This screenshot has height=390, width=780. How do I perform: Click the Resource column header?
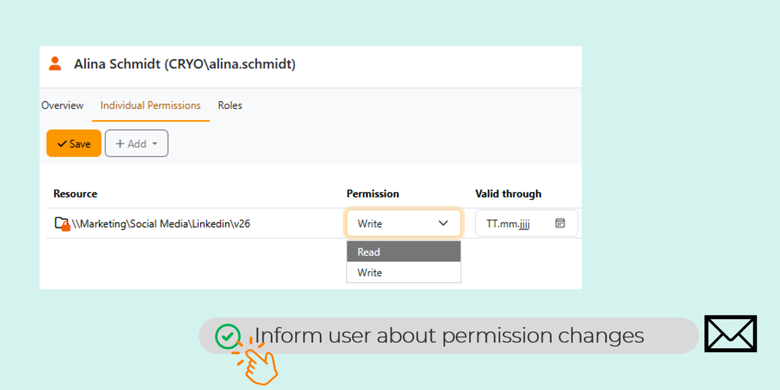pos(75,194)
